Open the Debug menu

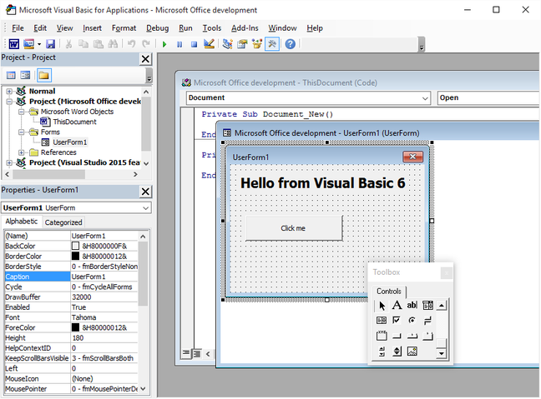[x=157, y=28]
